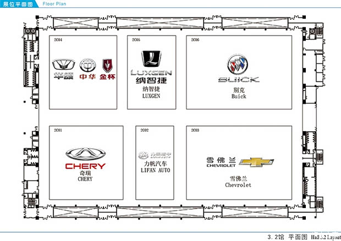Click the red 金杯 shield logo
This screenshot has width=341, height=241.
108,66
